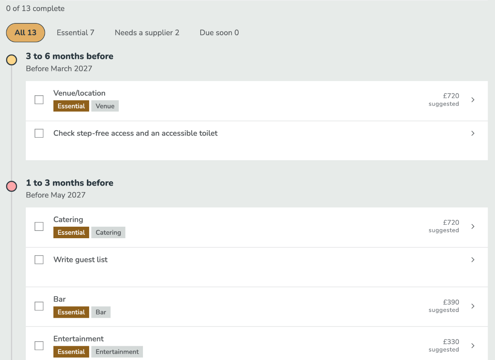The image size is (495, 360).
Task: Expand the Bar row chevron
Action: click(x=473, y=306)
